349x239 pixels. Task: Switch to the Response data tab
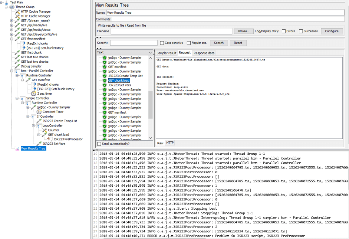(204, 53)
